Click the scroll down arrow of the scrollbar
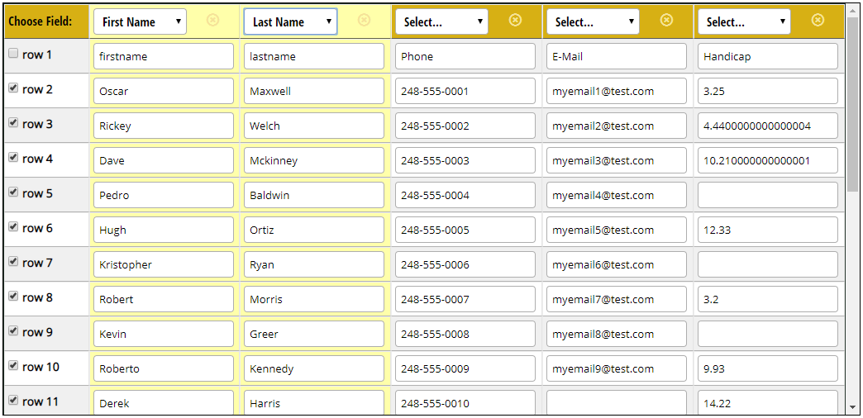 (x=853, y=407)
